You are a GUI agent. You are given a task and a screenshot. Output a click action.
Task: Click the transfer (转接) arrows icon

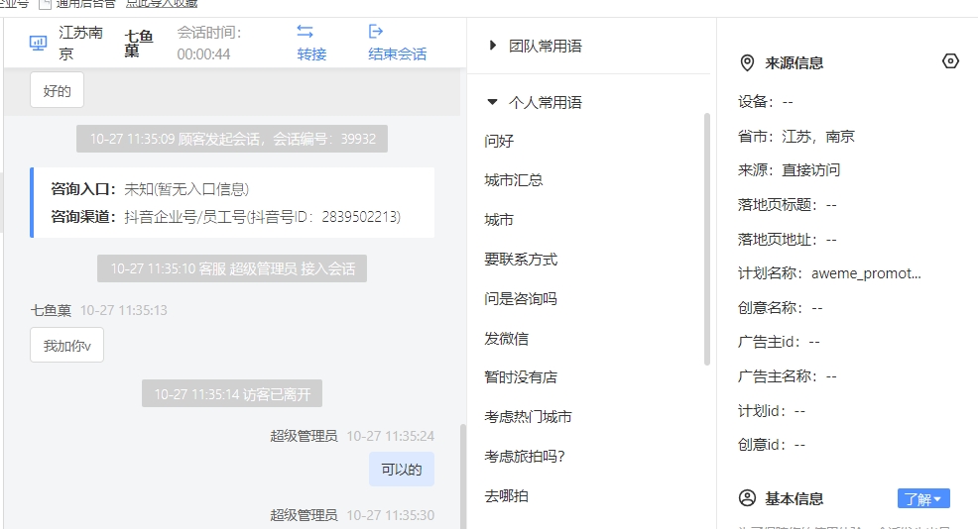[x=305, y=31]
